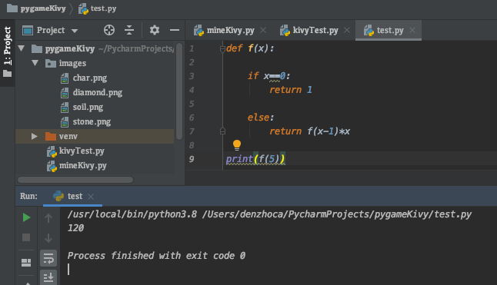Click line number 3 in gutter
Screen dimensions: 497x285
tap(192, 76)
